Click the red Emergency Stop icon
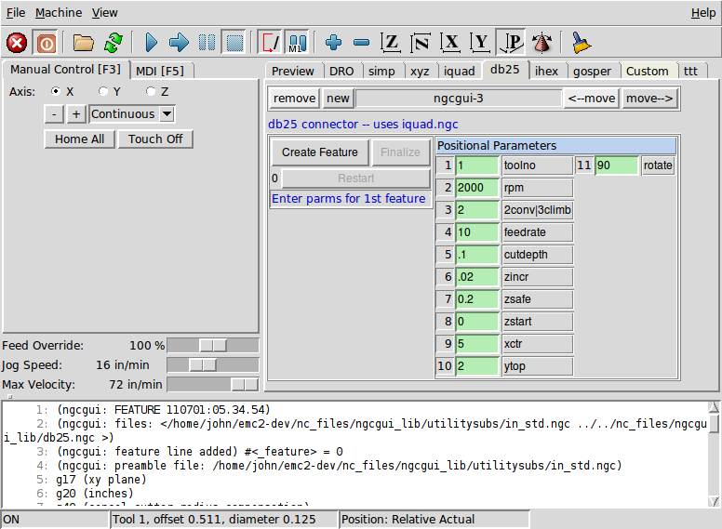Screen dimensions: 722x529 click(17, 43)
